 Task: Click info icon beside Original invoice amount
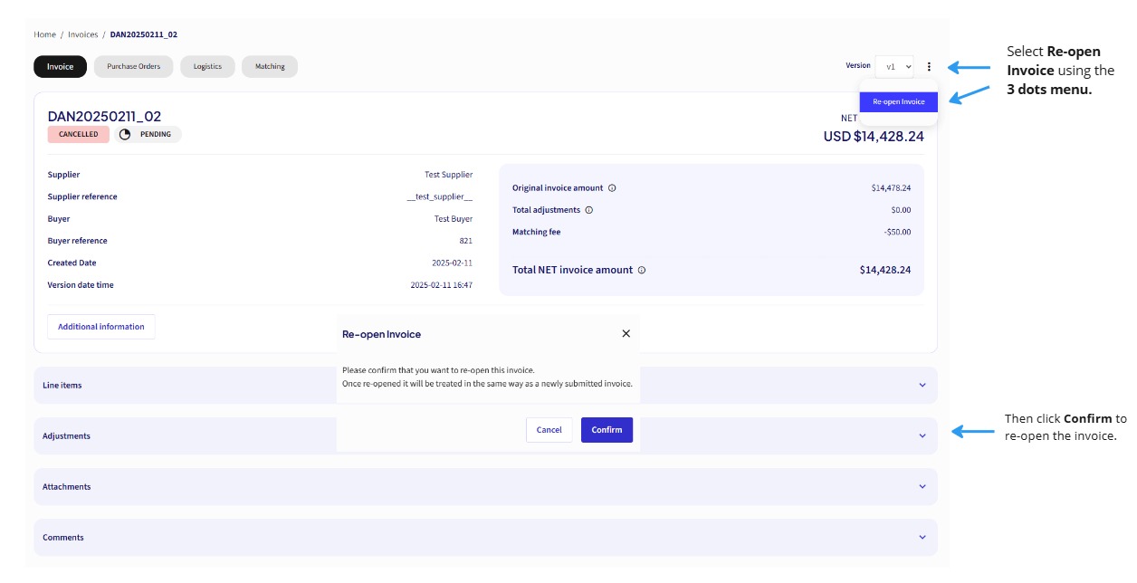coord(612,188)
